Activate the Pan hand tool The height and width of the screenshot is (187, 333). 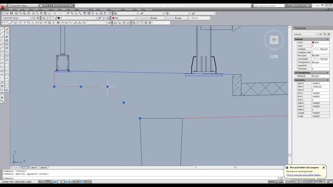click(x=68, y=14)
